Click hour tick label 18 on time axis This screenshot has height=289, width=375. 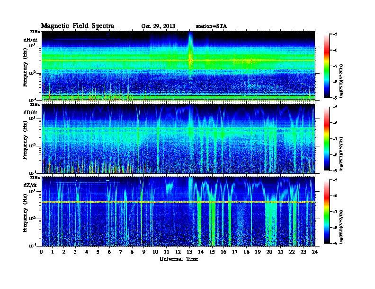[x=246, y=252]
